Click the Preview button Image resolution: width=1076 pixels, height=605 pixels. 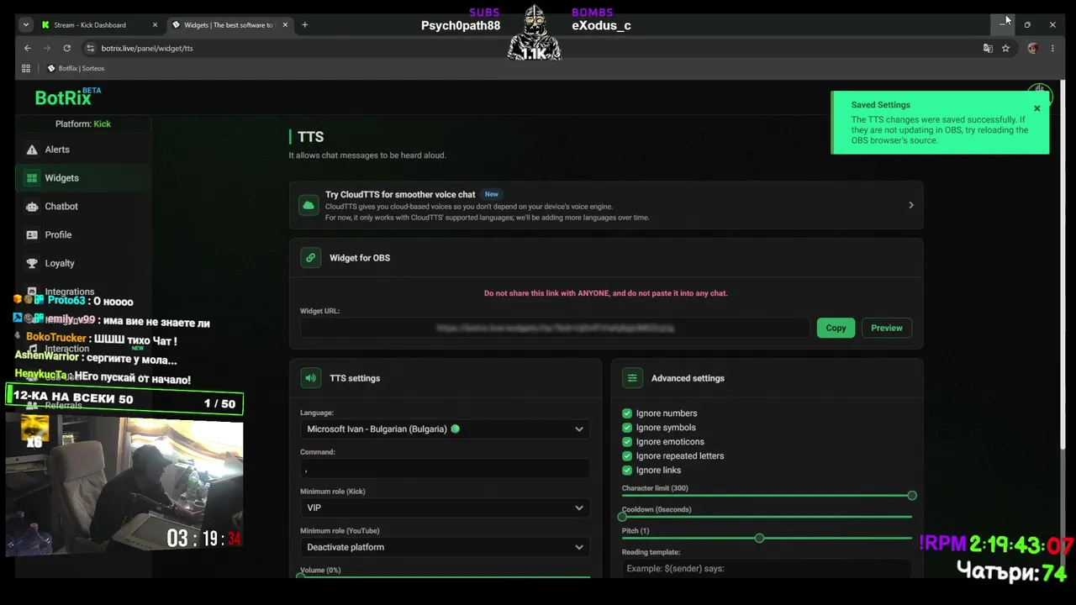pyautogui.click(x=887, y=328)
